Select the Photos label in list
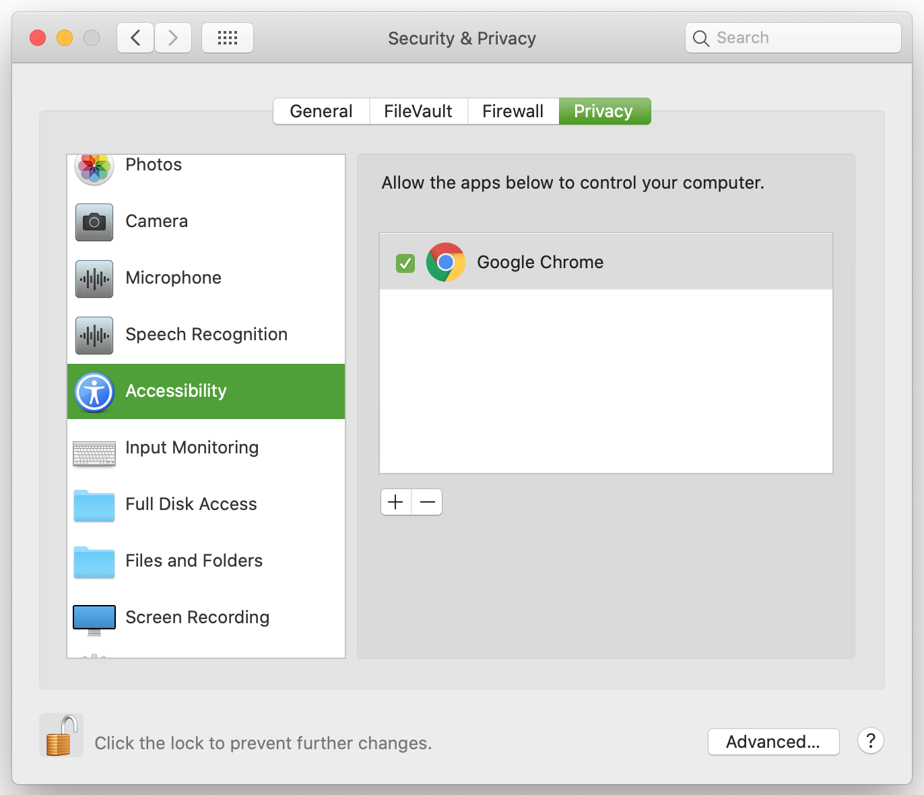Viewport: 924px width, 795px height. coord(154,165)
